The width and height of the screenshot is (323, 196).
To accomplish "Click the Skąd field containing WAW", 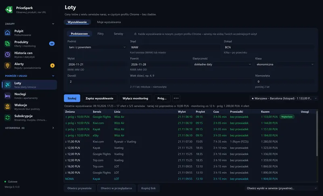I will [x=175, y=47].
